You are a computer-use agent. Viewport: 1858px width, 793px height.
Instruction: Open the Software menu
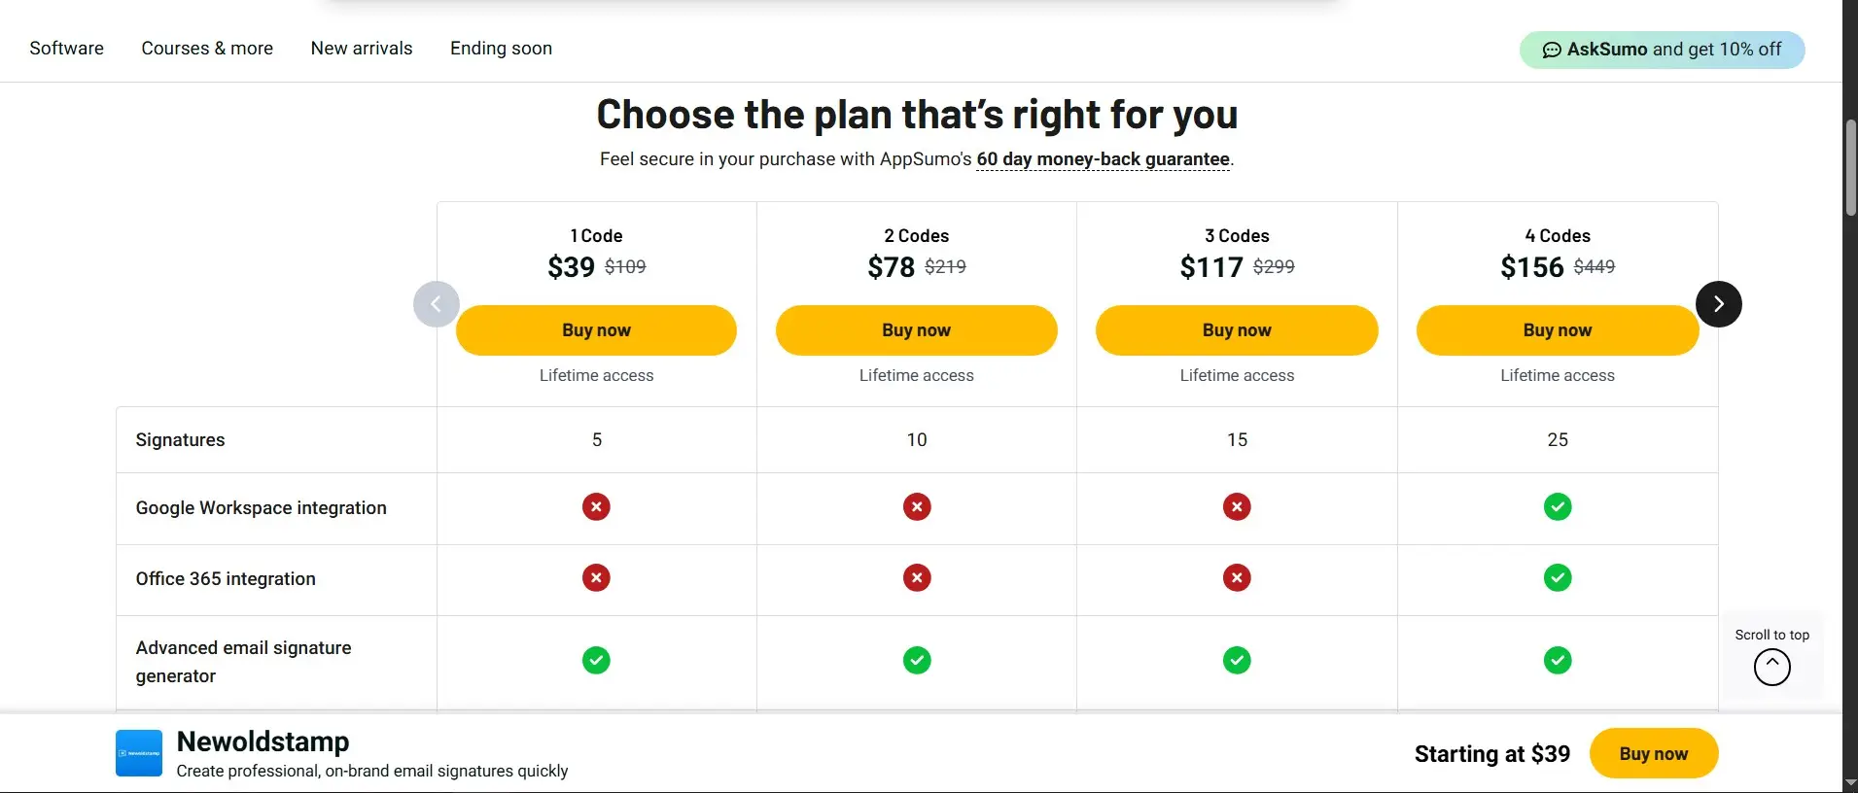click(x=67, y=49)
